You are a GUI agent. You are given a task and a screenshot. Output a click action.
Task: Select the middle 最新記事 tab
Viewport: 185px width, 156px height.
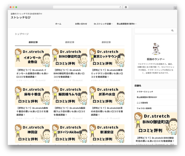(x=70, y=42)
